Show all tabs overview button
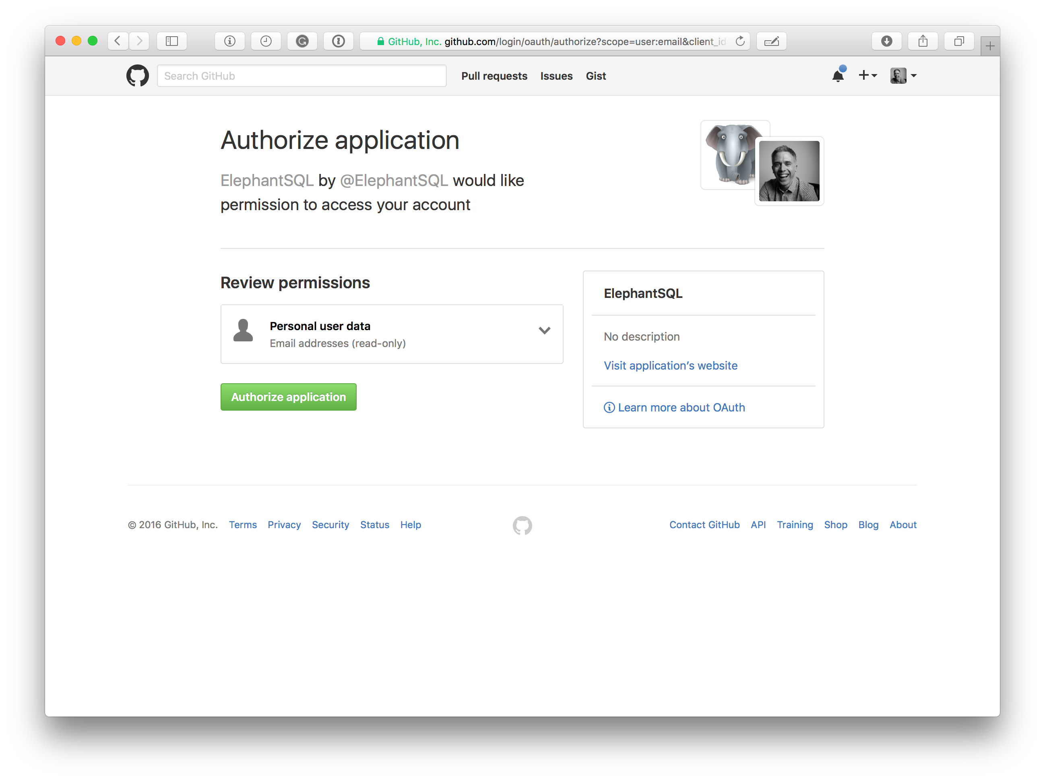Image resolution: width=1045 pixels, height=781 pixels. click(x=959, y=41)
